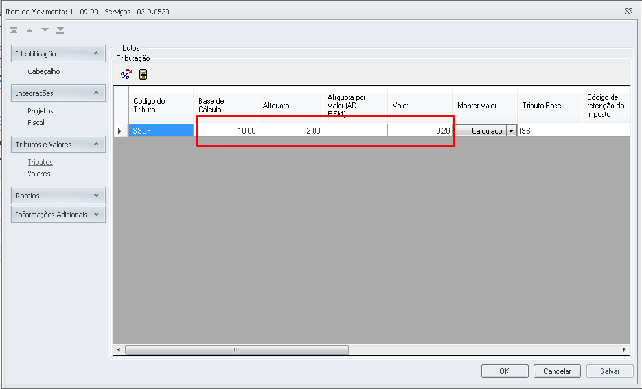
Task: Click the scrollbar left arrow
Action: (119, 349)
